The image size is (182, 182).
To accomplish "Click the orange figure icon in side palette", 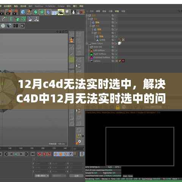I will [x=72, y=40].
